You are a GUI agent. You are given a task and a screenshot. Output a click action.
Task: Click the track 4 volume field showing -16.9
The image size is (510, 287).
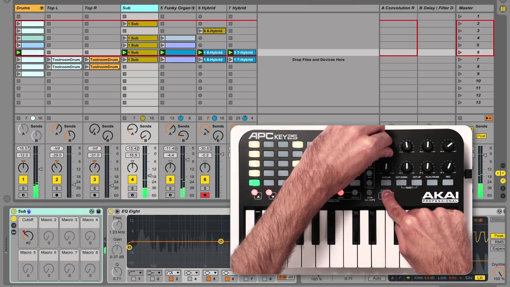132,155
